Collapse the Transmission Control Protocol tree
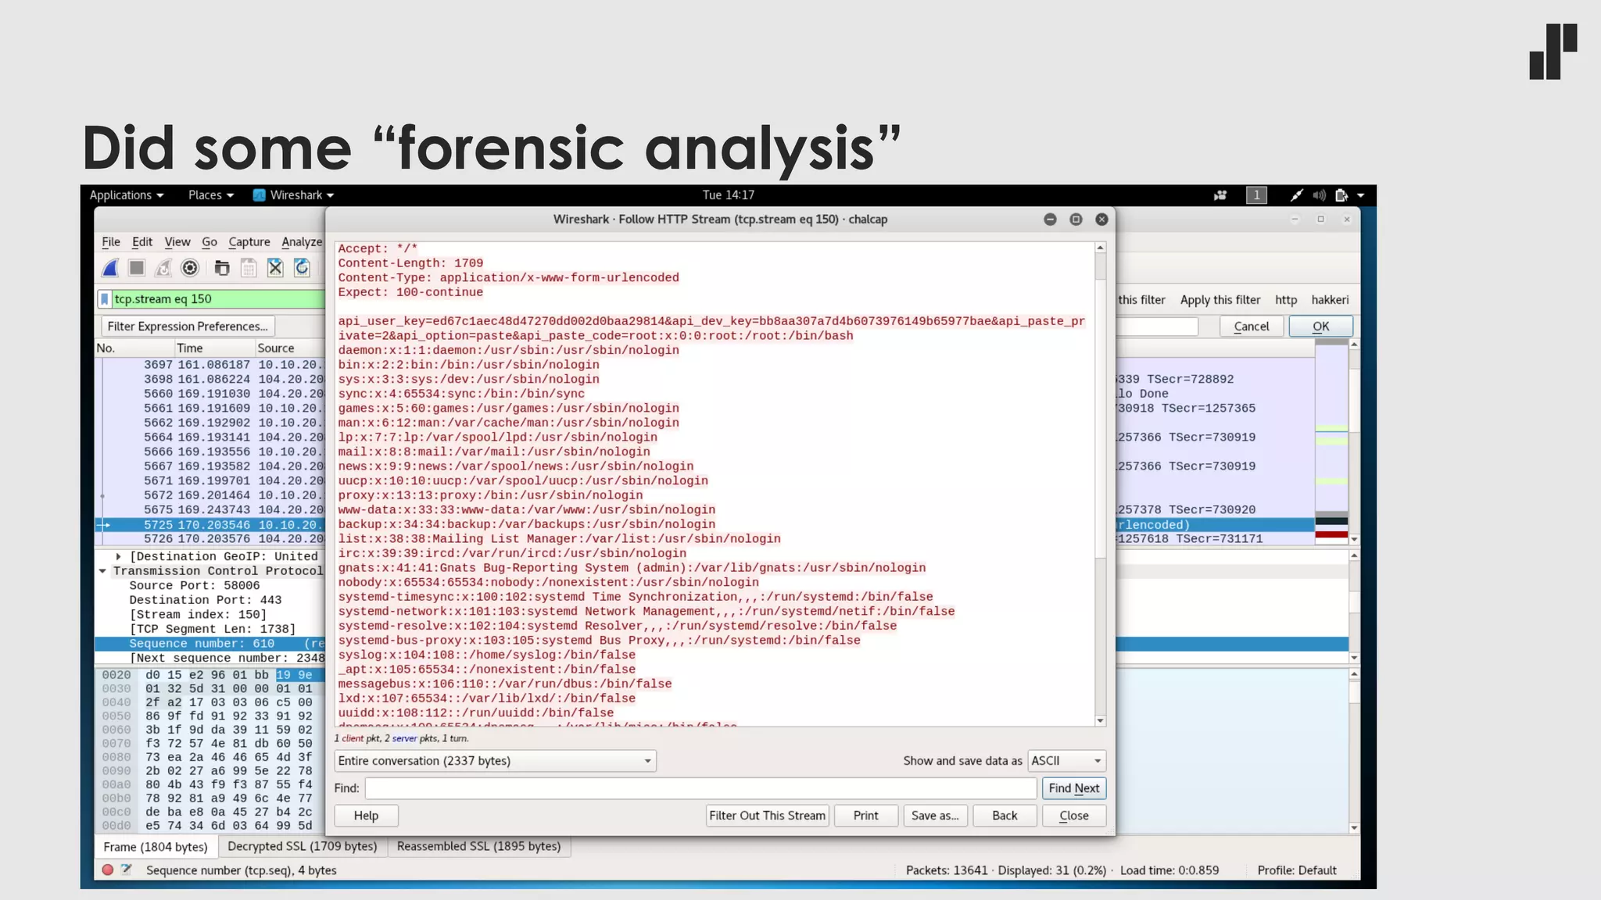This screenshot has height=900, width=1601. [102, 571]
